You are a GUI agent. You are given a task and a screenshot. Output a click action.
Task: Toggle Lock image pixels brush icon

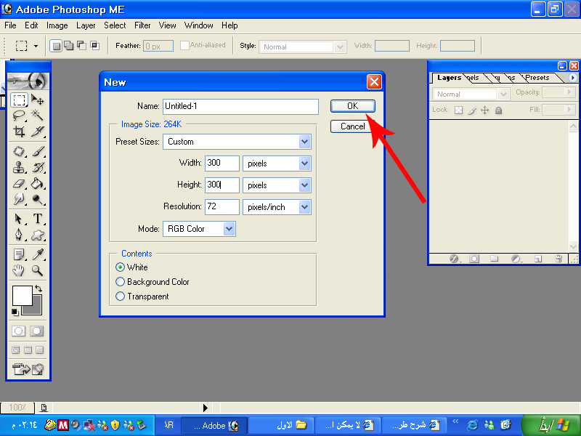coord(471,110)
